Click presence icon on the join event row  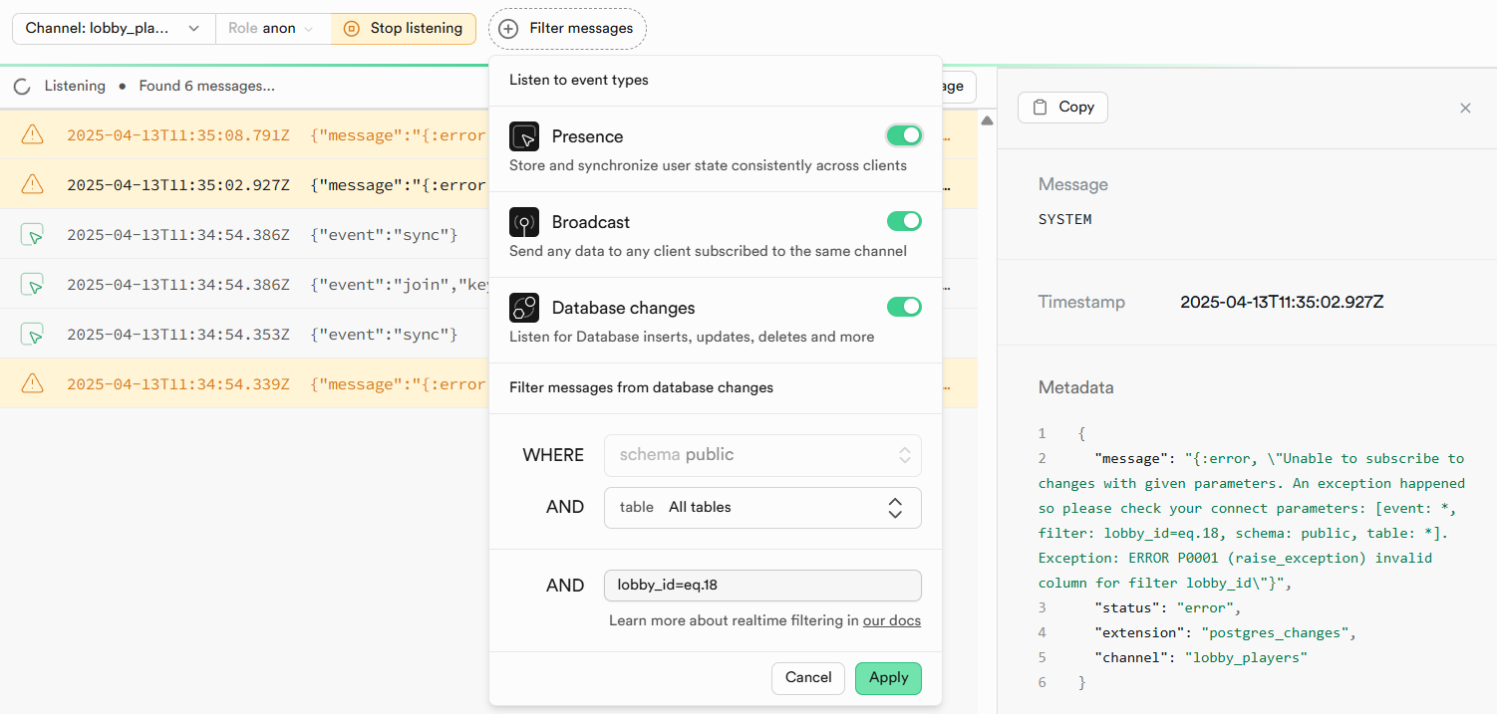click(33, 285)
